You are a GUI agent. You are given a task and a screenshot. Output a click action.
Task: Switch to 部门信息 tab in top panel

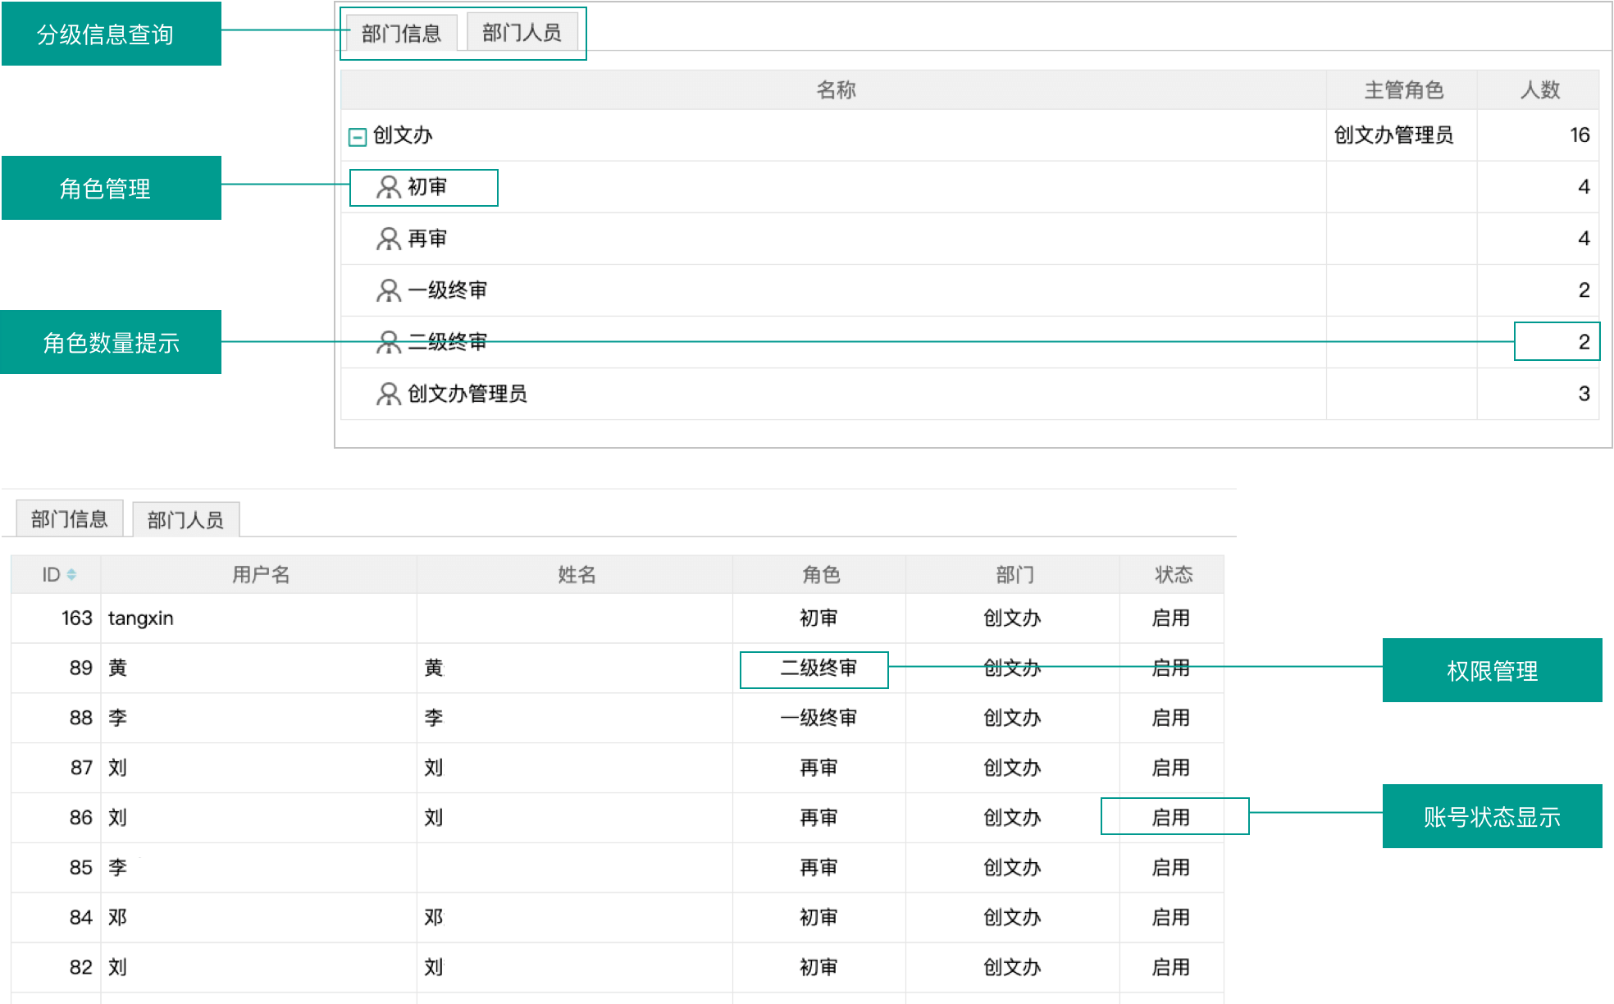(401, 34)
